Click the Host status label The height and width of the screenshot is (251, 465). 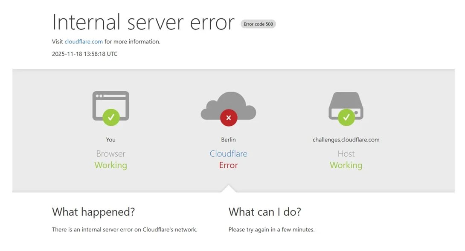coord(346,153)
